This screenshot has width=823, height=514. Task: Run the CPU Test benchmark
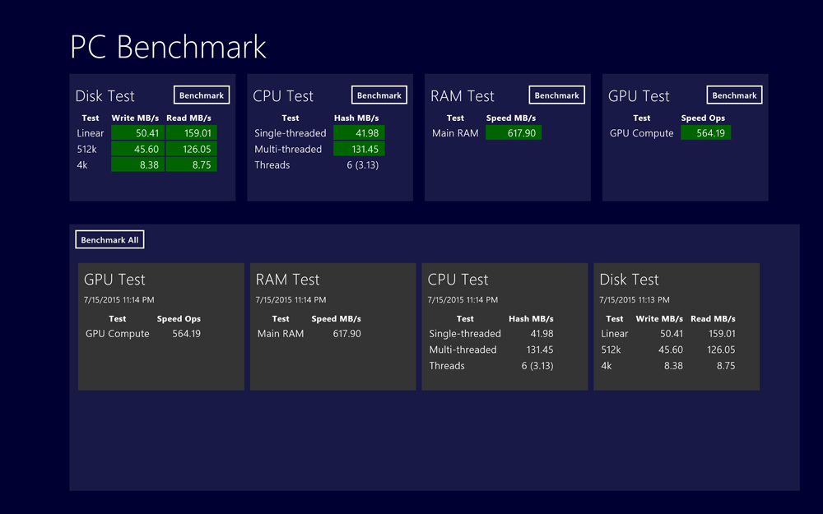(379, 95)
